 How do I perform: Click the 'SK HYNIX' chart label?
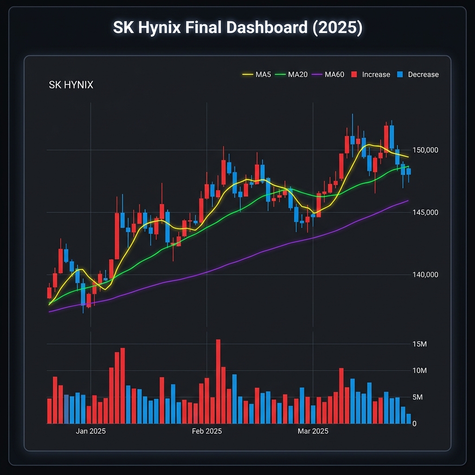(71, 85)
